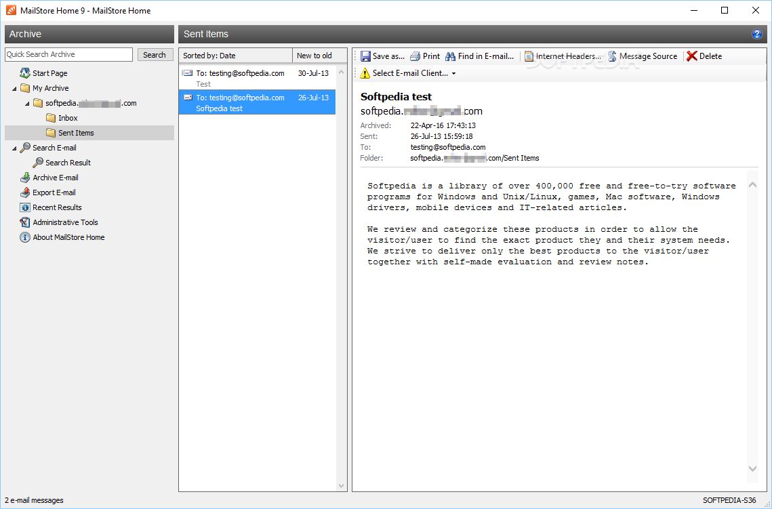Select the message with subject Softpedia test
This screenshot has width=772, height=509.
pos(257,102)
